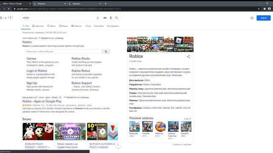Stop loading page with the X button

click(x=9, y=8)
